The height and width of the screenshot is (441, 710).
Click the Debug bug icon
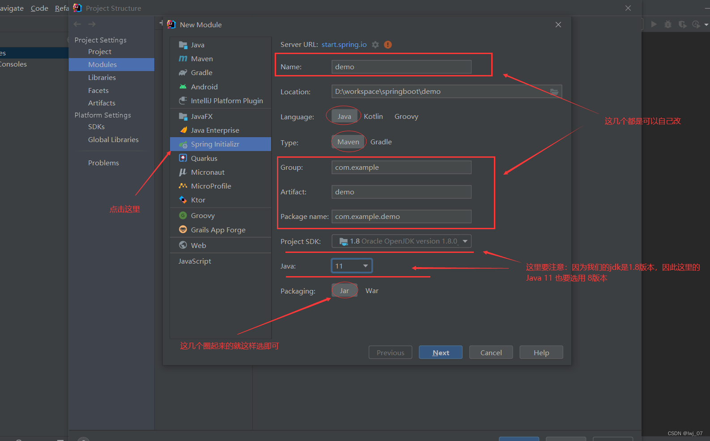tap(668, 24)
